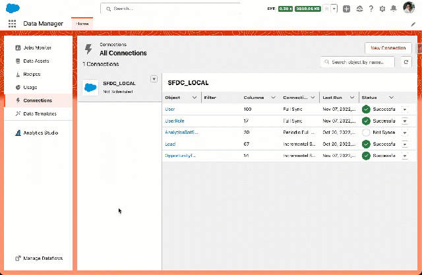Click the 'Not Scheduled' text under SFDC_LOCAL
Viewport: 422px width, 275px height.
click(x=118, y=92)
